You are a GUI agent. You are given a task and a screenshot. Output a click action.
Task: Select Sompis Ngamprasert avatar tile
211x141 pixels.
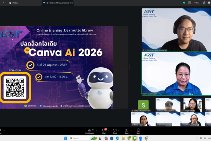click(143, 105)
